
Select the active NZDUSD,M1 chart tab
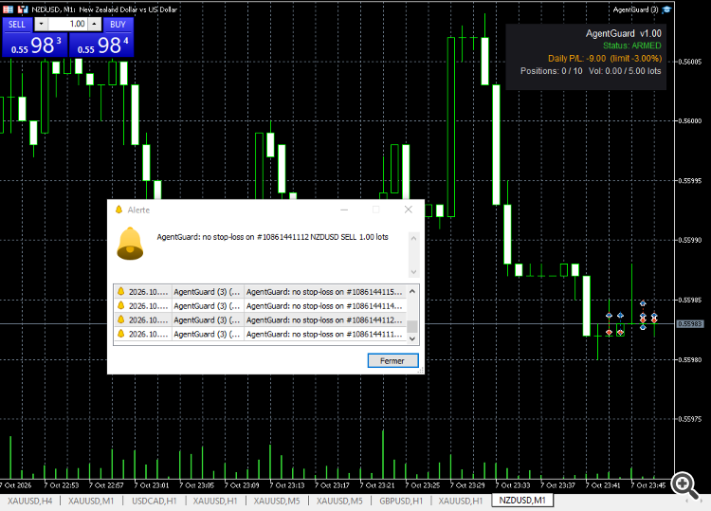522,501
